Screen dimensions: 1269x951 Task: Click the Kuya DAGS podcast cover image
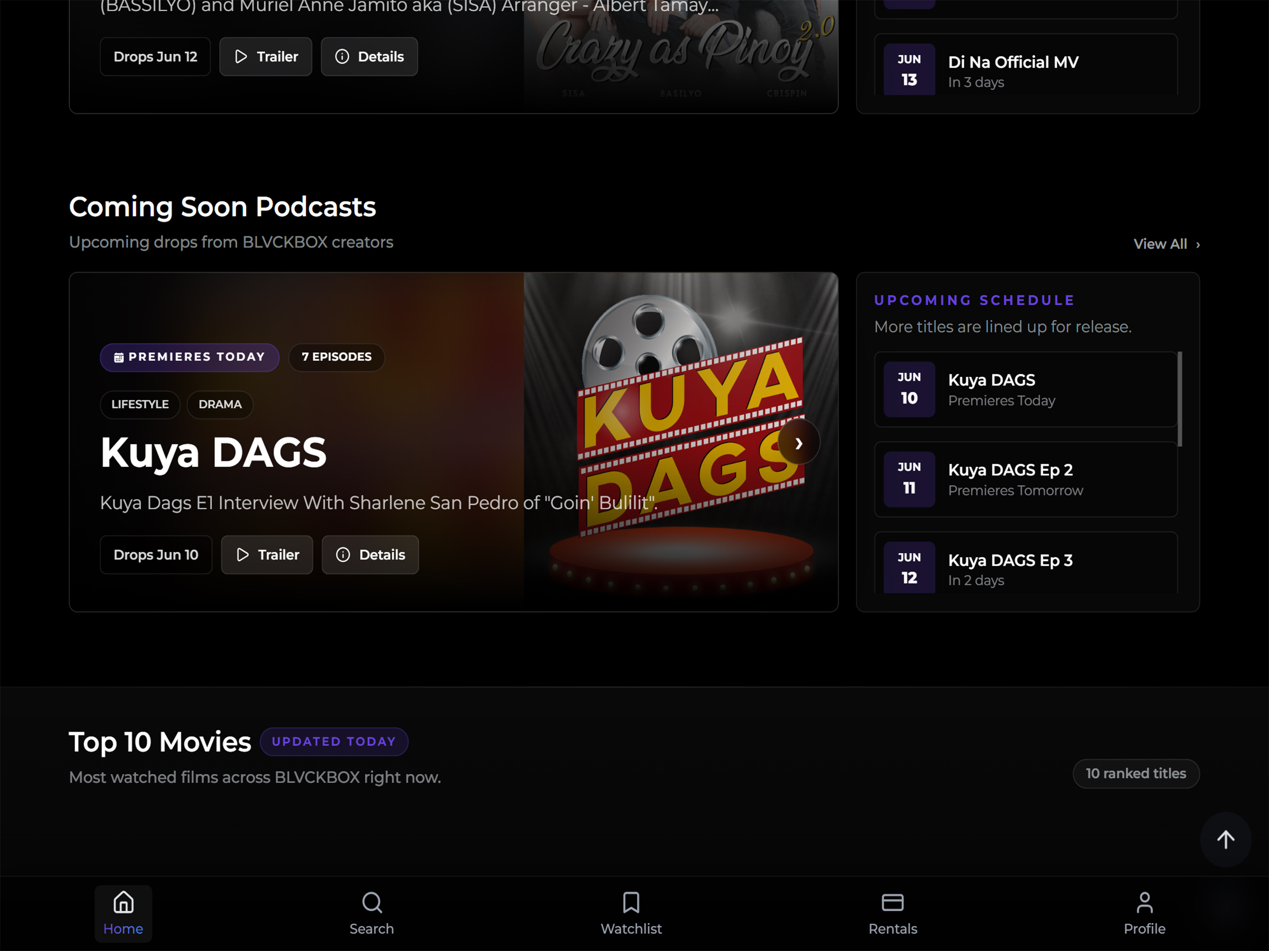681,442
